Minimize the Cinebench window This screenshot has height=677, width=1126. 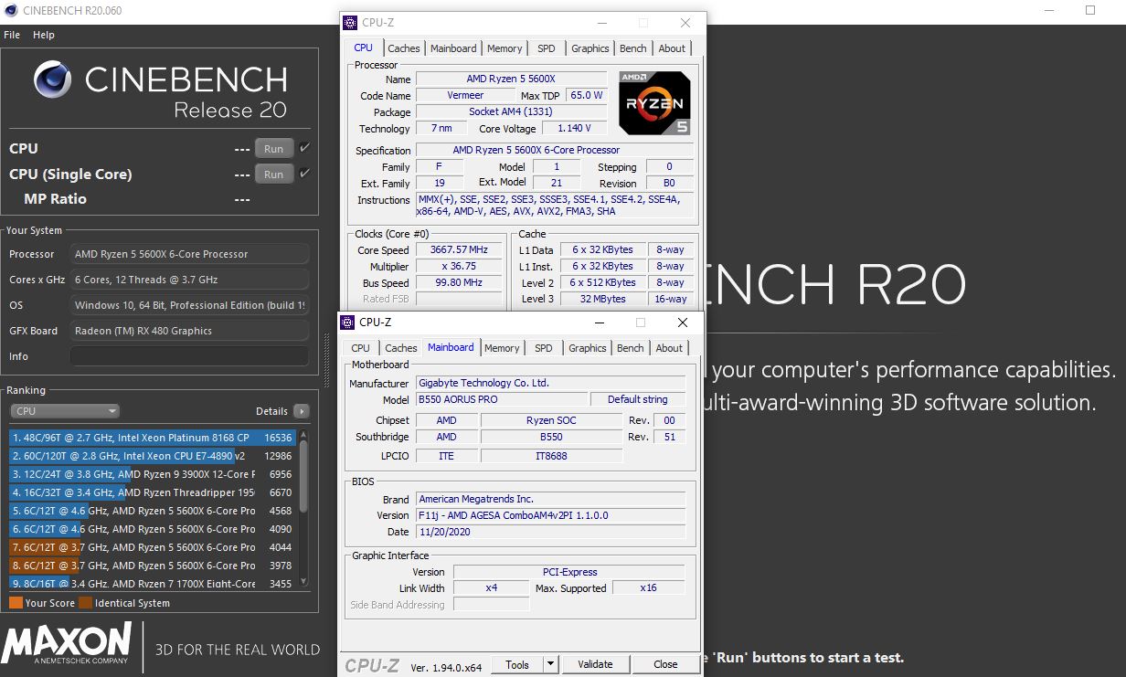pyautogui.click(x=1048, y=10)
